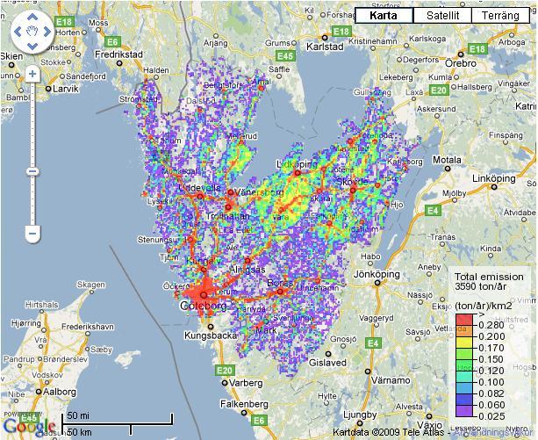The width and height of the screenshot is (538, 440).
Task: Click the Total emission 3590 ton/år text
Action: pyautogui.click(x=489, y=281)
